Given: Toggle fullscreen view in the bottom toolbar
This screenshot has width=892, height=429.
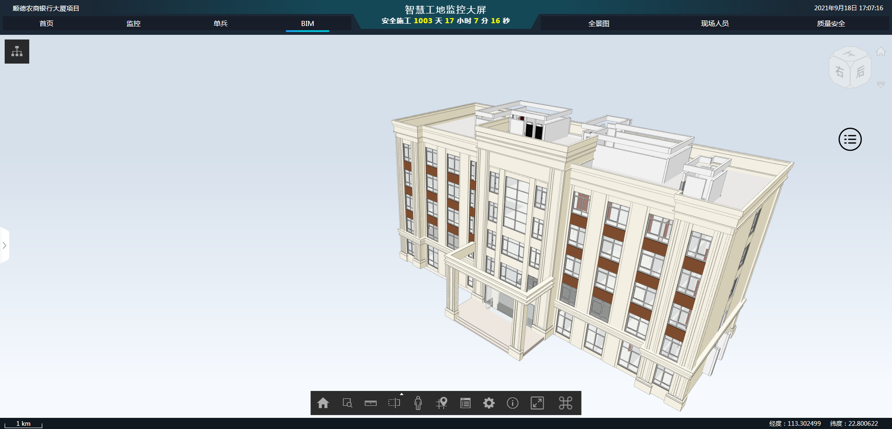Looking at the screenshot, I should click(x=537, y=403).
